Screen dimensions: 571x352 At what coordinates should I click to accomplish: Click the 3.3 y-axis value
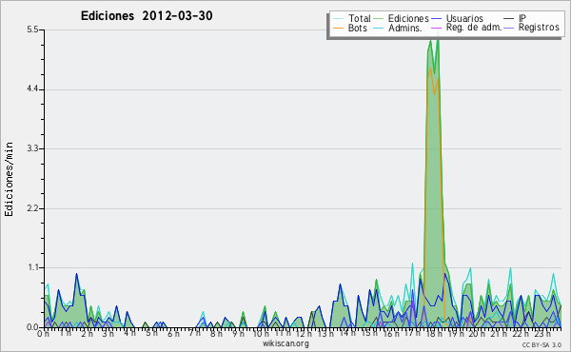click(x=32, y=148)
